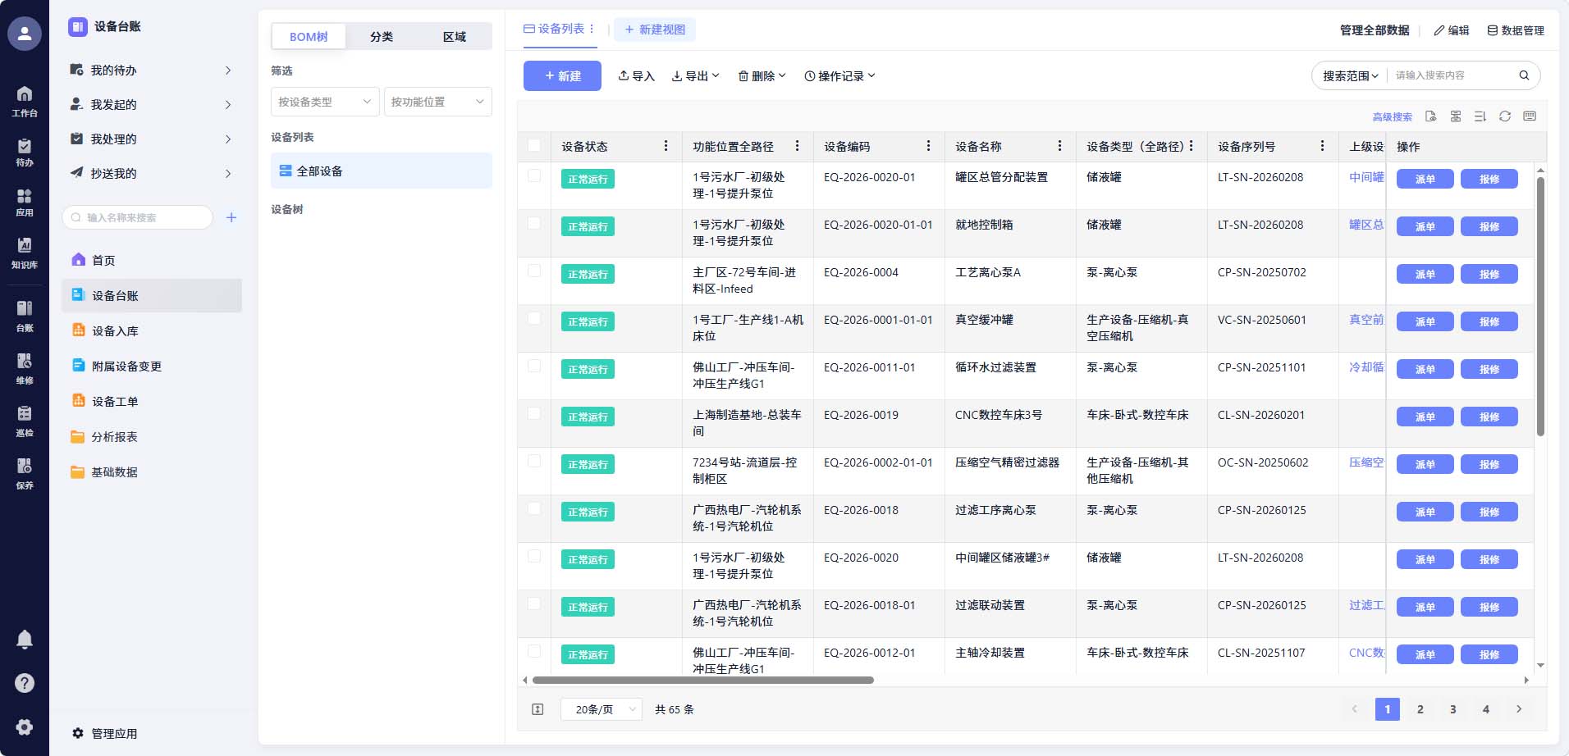Viewport: 1569px width, 756px height.
Task: Open the 按设备类型 filter dropdown
Action: point(325,102)
